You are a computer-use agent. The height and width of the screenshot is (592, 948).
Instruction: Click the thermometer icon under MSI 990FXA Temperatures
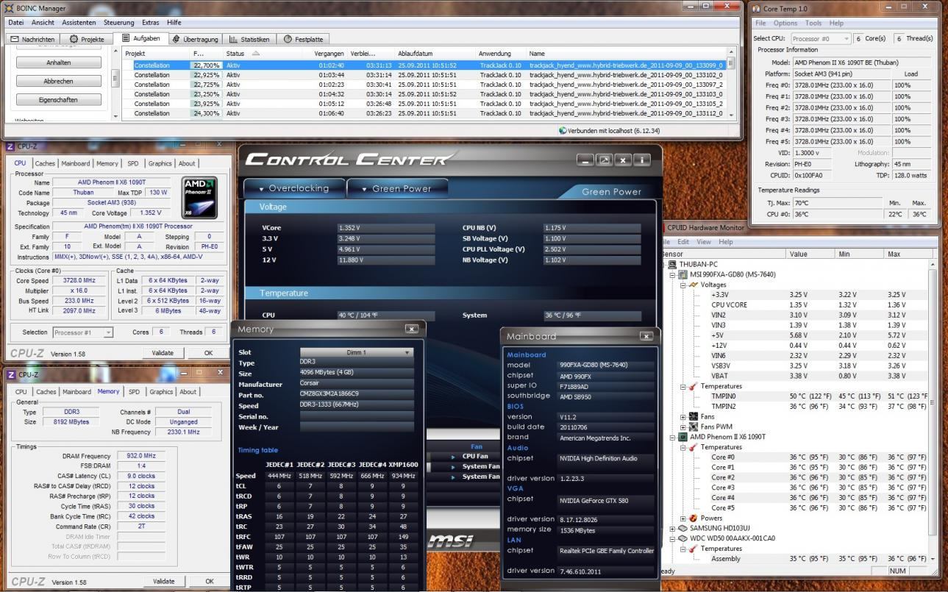pos(693,386)
